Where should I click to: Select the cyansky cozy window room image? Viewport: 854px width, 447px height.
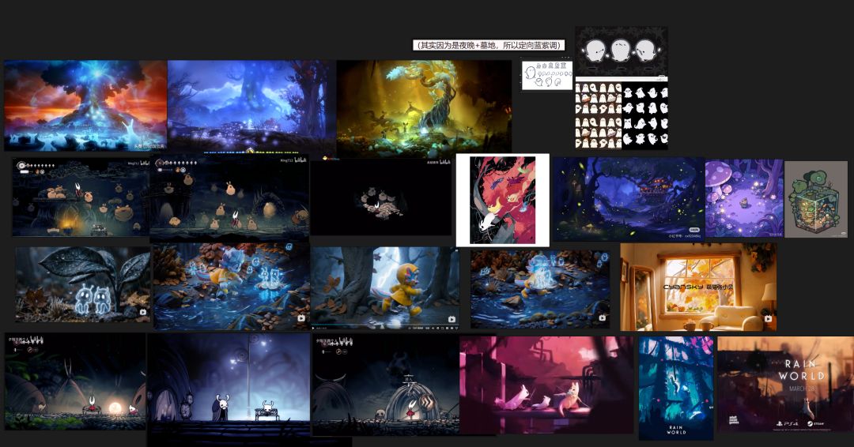click(x=698, y=287)
